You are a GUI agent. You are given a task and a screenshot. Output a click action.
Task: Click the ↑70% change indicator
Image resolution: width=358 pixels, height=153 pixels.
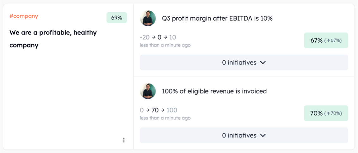(333, 113)
